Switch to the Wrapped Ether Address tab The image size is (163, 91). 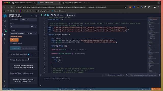click(x=74, y=3)
